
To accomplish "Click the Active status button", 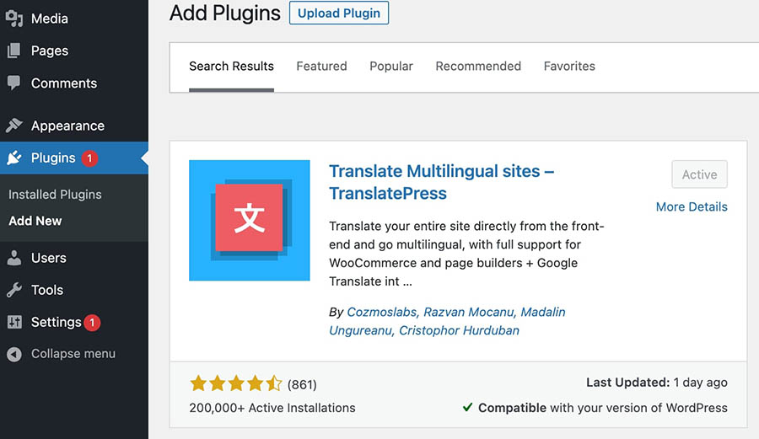I will (x=699, y=174).
